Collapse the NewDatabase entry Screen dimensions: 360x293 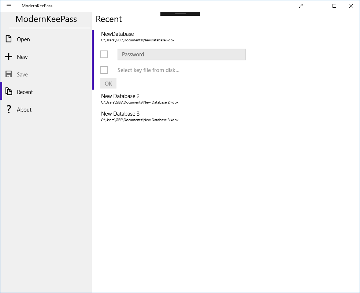coord(118,34)
